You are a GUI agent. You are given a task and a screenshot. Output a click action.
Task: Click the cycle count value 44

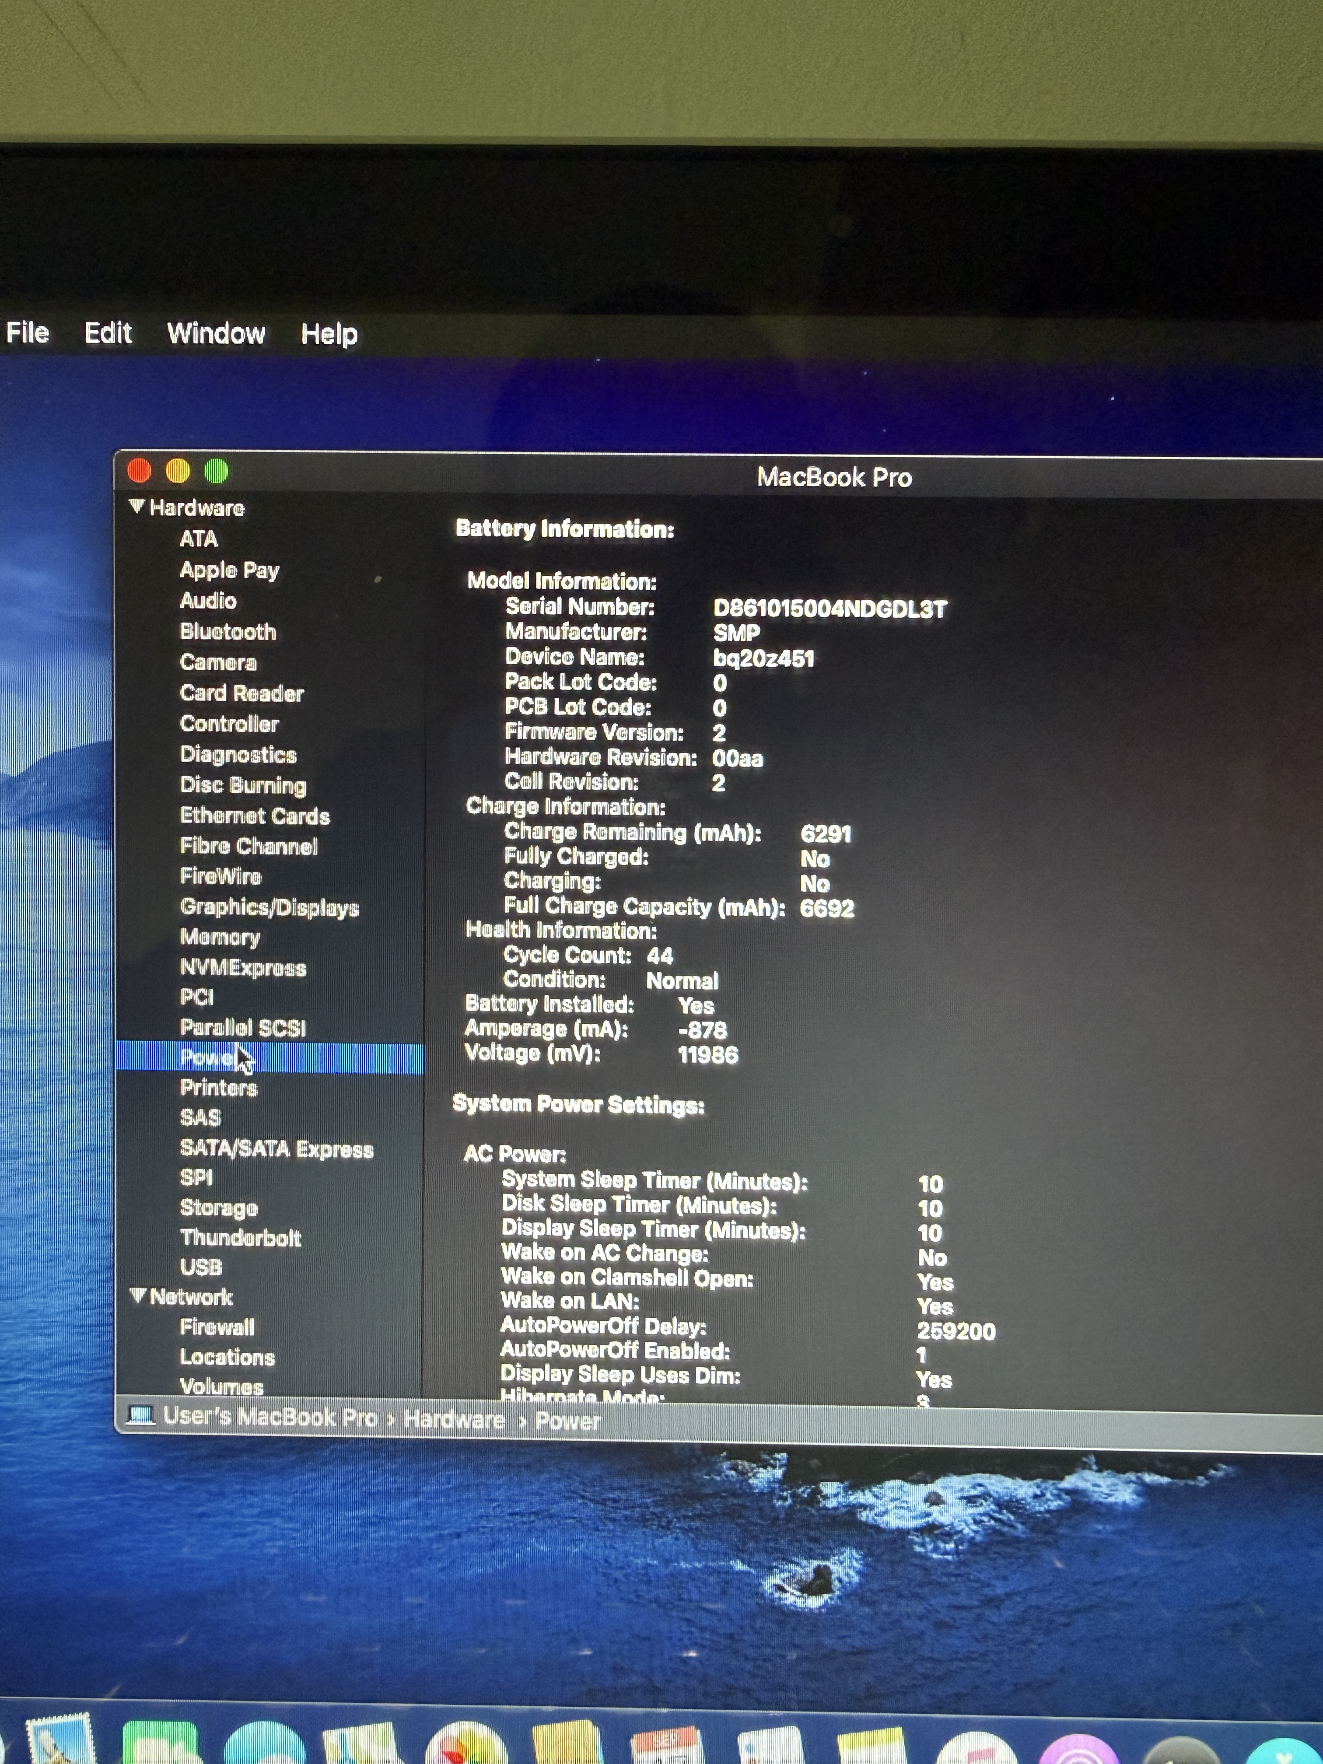(660, 955)
